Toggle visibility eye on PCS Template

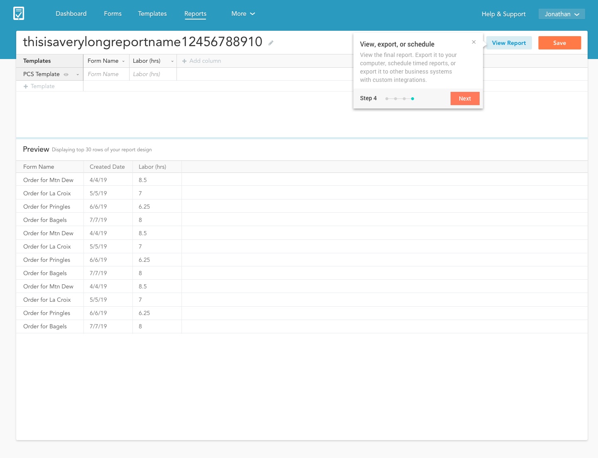66,74
